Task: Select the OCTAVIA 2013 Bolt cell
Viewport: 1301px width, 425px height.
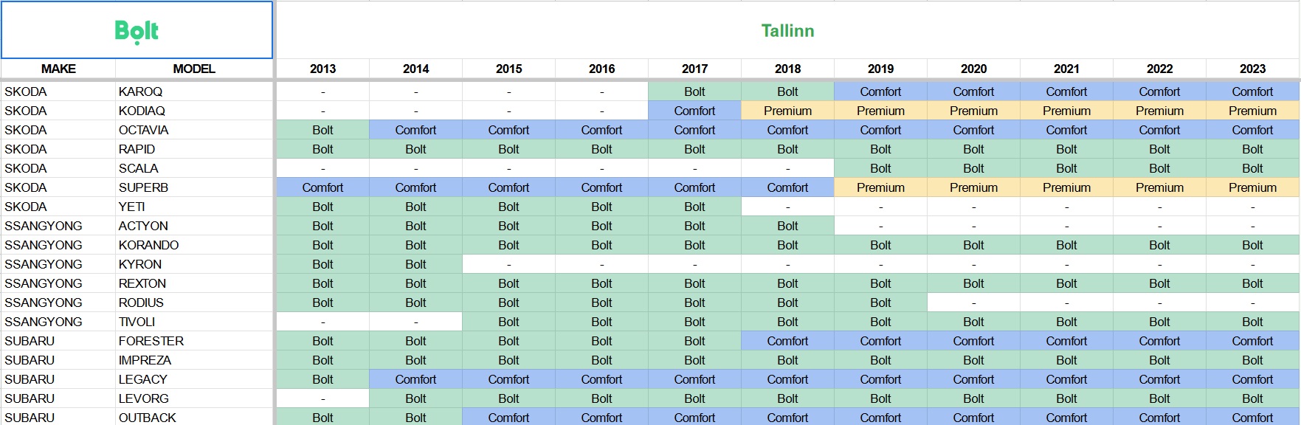Action: click(x=322, y=130)
